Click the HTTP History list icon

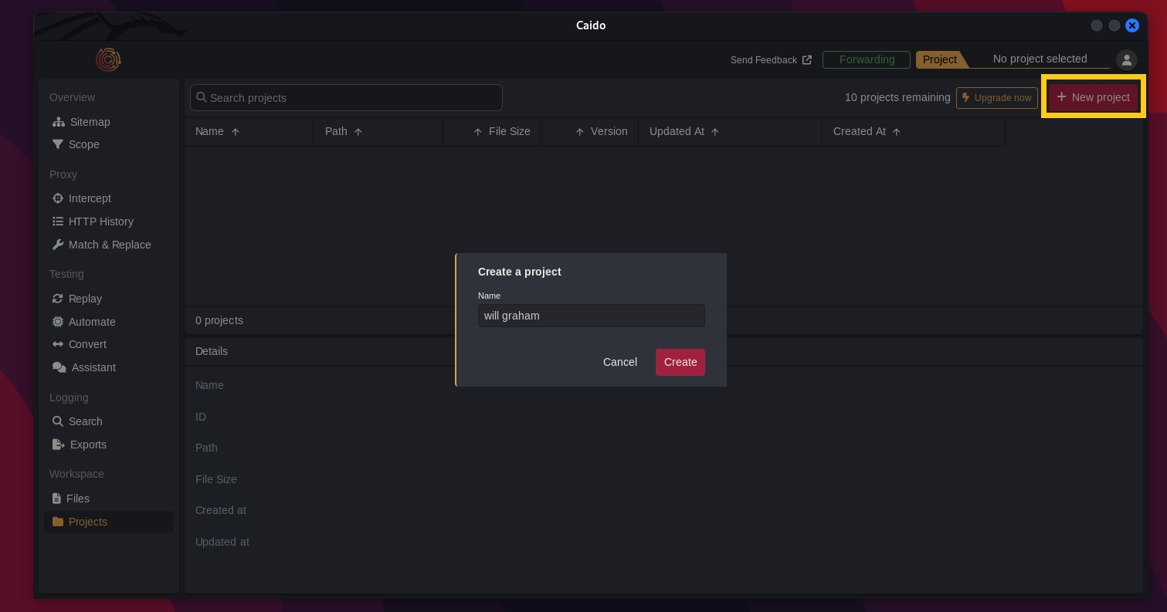[57, 221]
